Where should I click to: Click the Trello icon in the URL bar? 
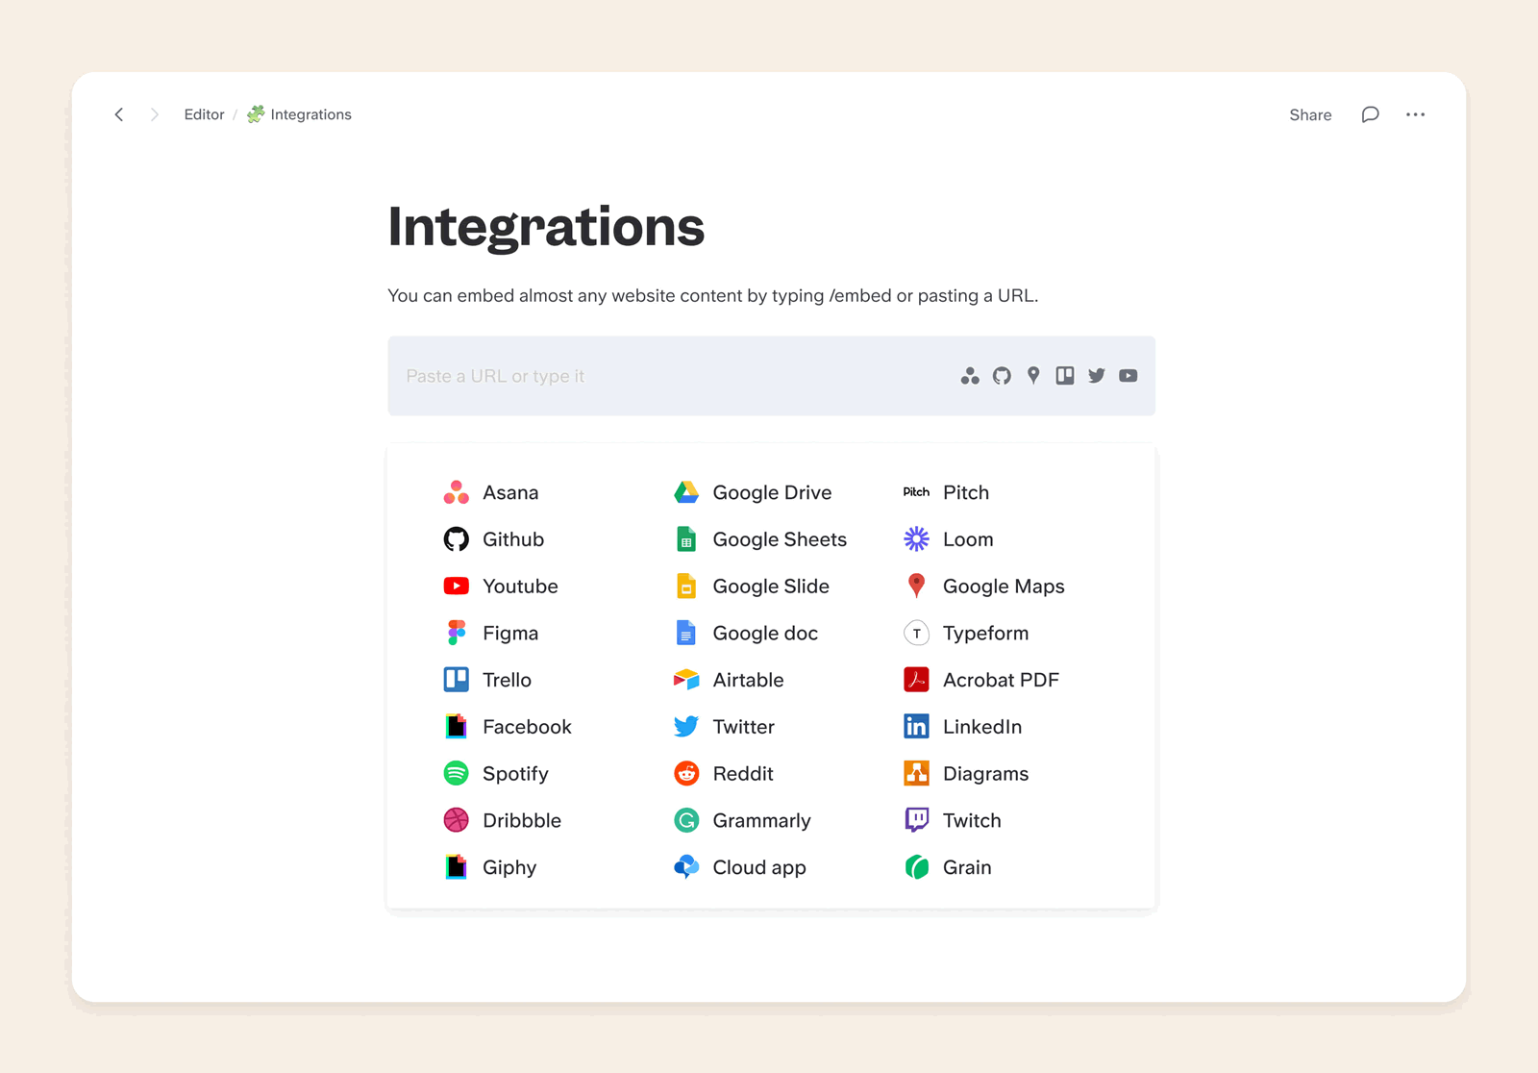pos(1065,376)
